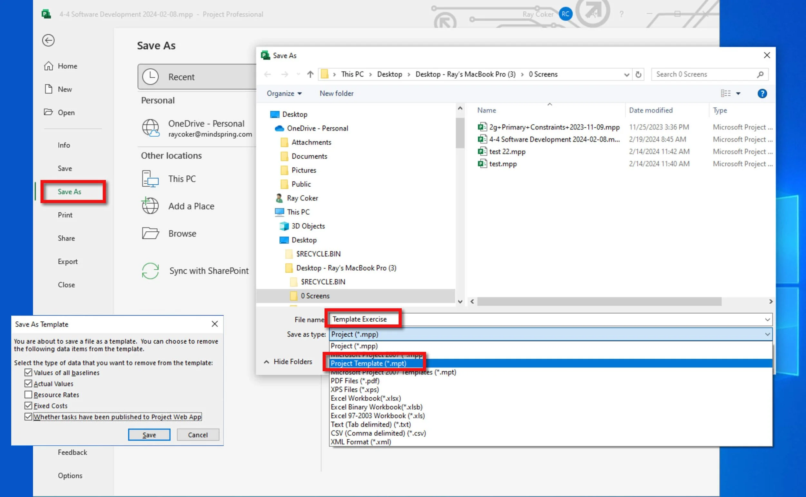Viewport: 806px width, 497px height.
Task: Select file 2g+Primary+Constraints+2023-11-09.mpp
Action: pyautogui.click(x=549, y=127)
